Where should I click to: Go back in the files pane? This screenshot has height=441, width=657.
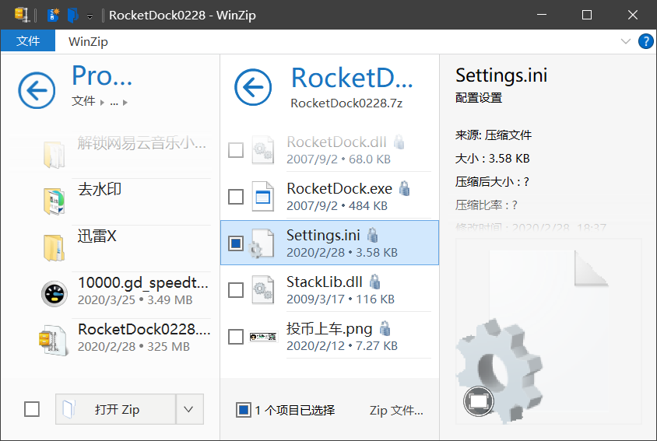tap(37, 90)
